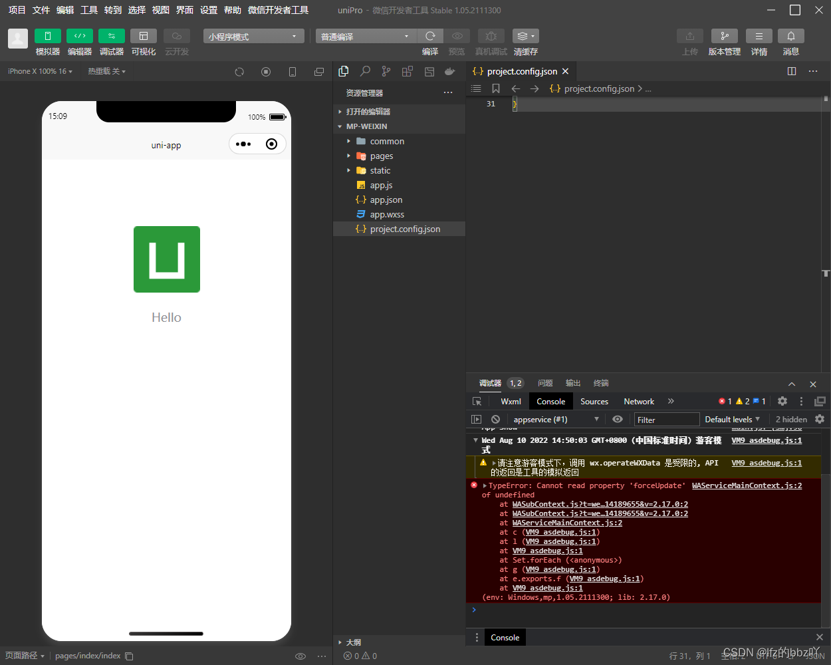Switch to the 问题 problems tab
Image resolution: width=831 pixels, height=665 pixels.
pos(545,383)
